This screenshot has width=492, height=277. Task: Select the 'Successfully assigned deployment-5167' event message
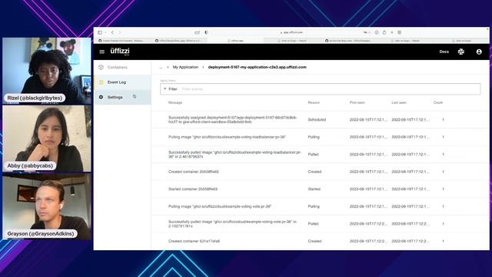[232, 120]
